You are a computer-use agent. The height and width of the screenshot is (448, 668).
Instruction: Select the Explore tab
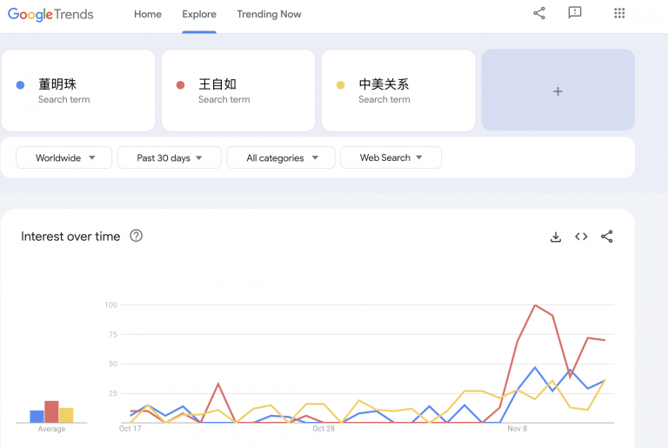(199, 14)
